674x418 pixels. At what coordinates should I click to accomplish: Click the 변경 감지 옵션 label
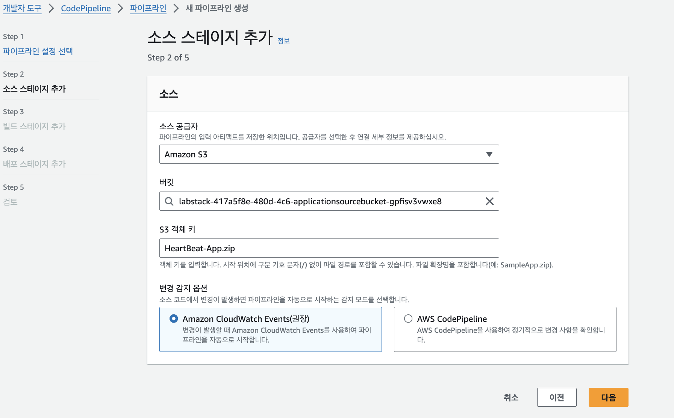click(183, 288)
